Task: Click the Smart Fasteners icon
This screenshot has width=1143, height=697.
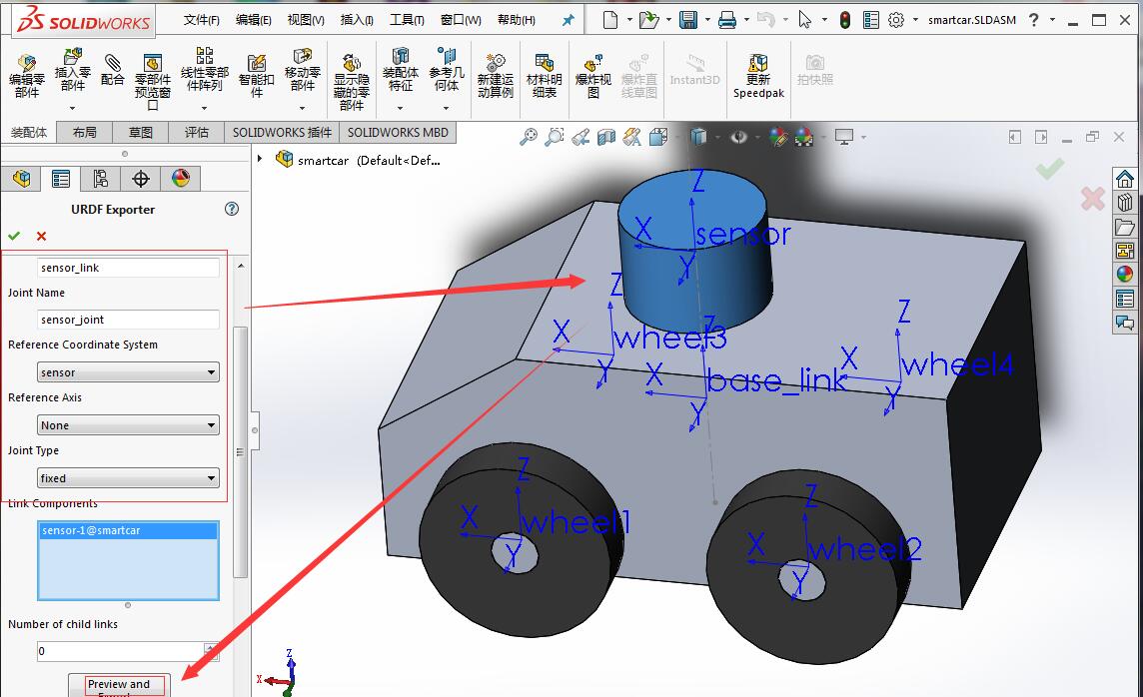Action: (x=256, y=62)
